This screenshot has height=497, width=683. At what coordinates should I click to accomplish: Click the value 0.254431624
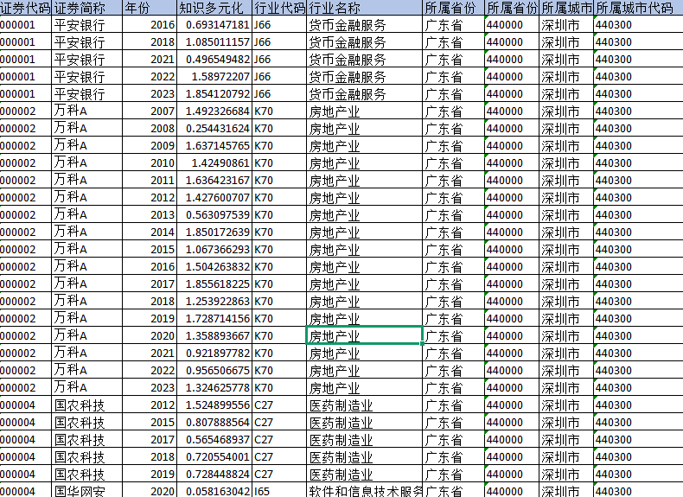point(218,129)
